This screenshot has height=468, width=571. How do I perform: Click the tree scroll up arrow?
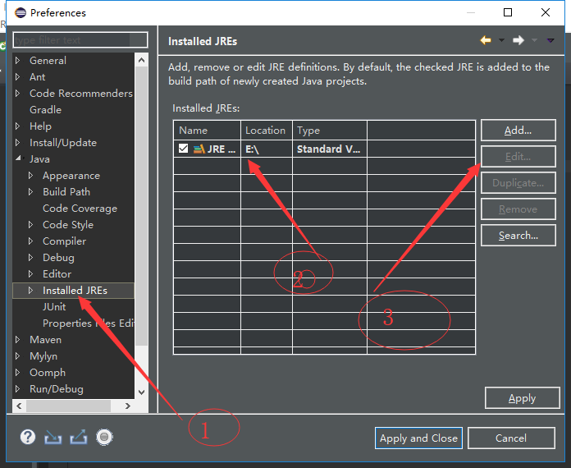(x=142, y=60)
